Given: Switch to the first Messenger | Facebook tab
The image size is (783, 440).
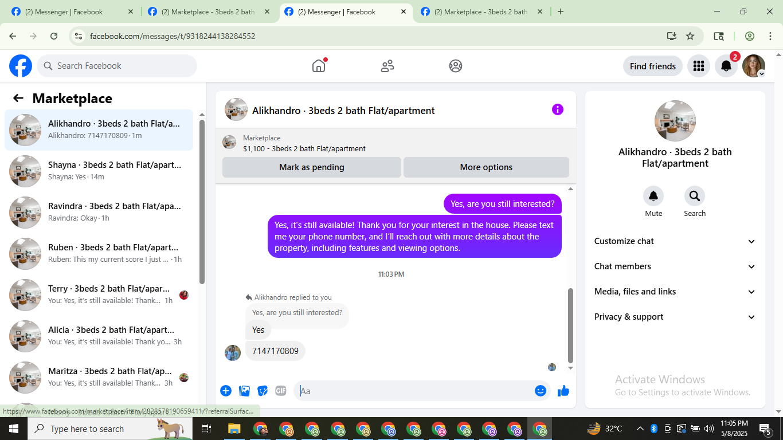Looking at the screenshot, I should [71, 11].
